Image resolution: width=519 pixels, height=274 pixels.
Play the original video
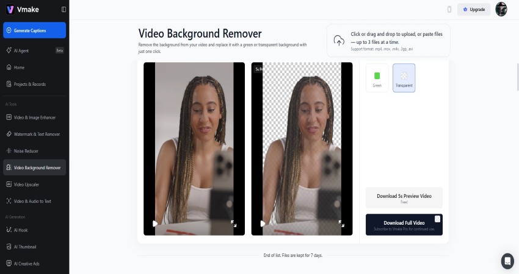pyautogui.click(x=155, y=223)
